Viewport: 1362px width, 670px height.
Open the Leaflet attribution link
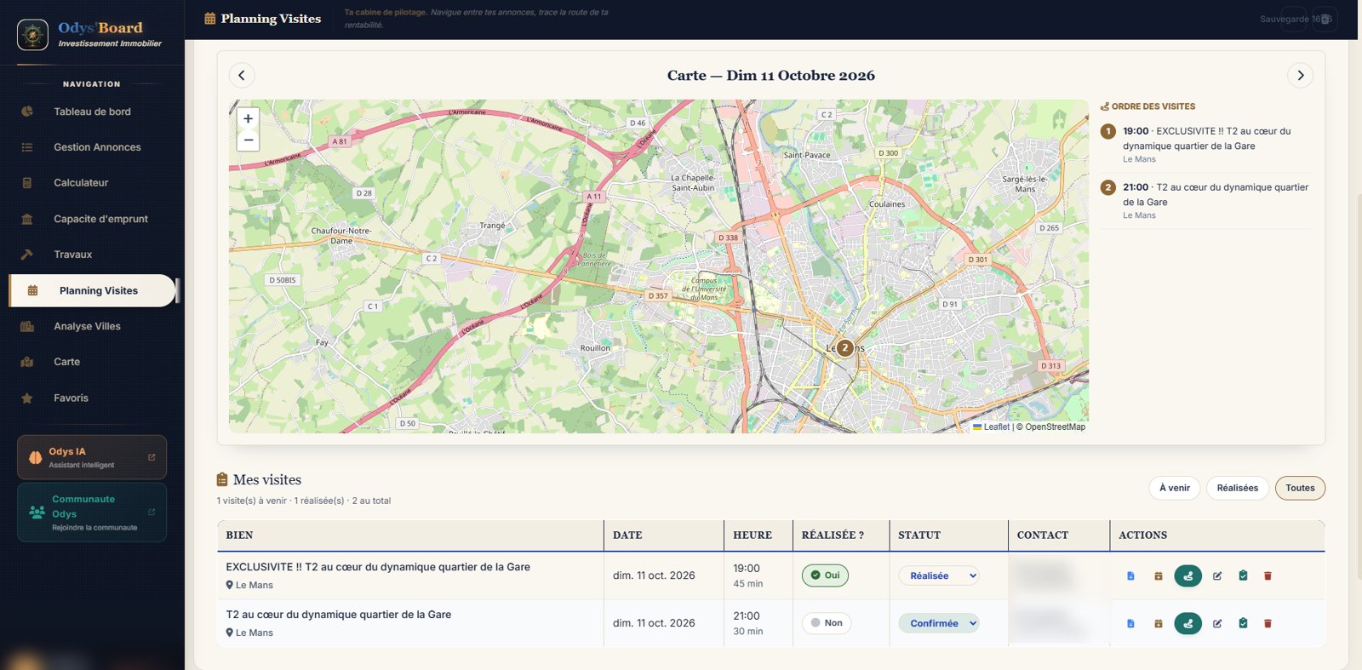(x=992, y=427)
